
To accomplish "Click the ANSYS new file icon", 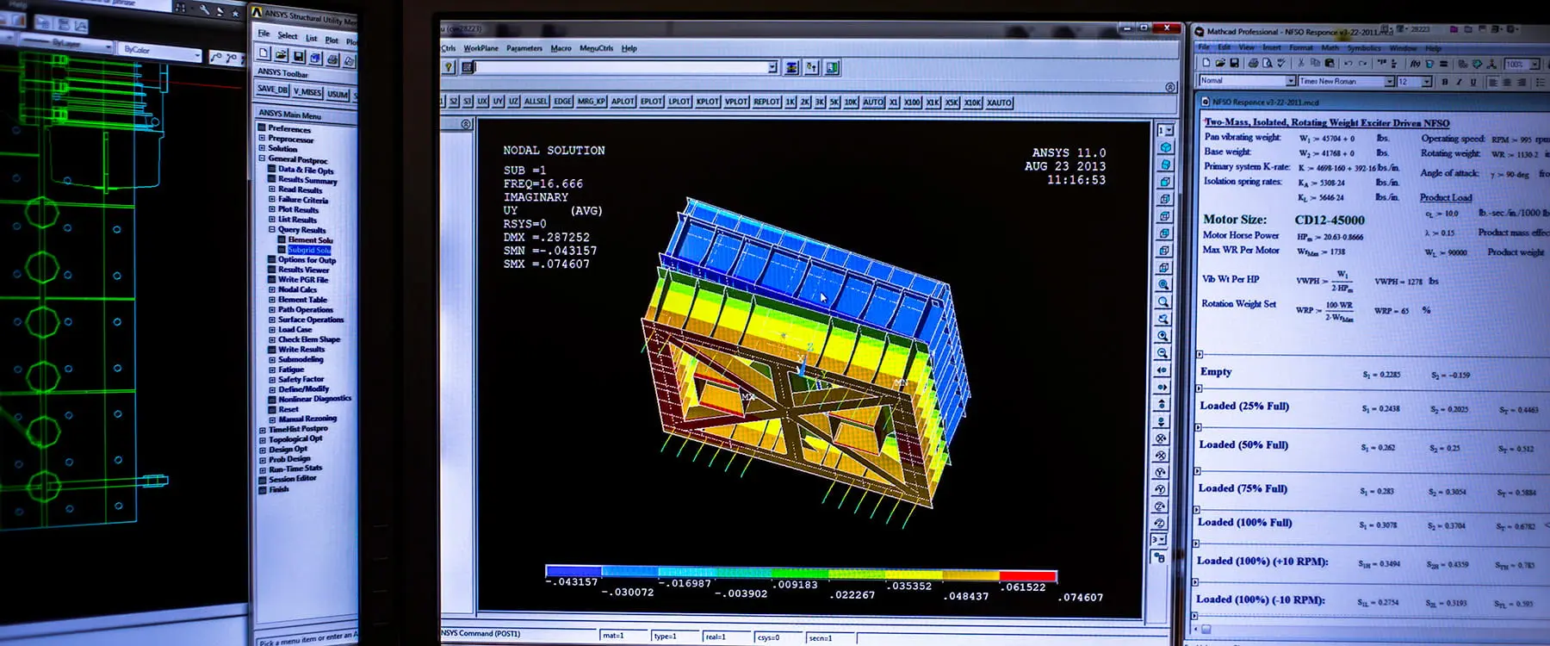I will [263, 54].
